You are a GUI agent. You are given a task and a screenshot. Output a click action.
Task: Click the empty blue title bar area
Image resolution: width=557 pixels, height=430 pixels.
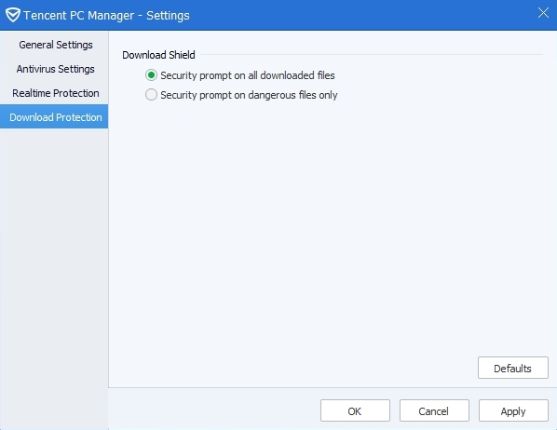362,15
